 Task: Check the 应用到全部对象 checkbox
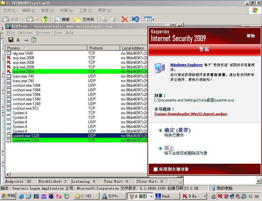pyautogui.click(x=155, y=169)
